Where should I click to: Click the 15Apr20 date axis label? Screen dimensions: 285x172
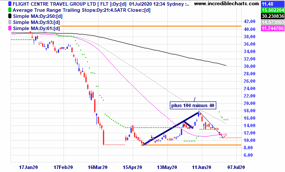[132, 167]
